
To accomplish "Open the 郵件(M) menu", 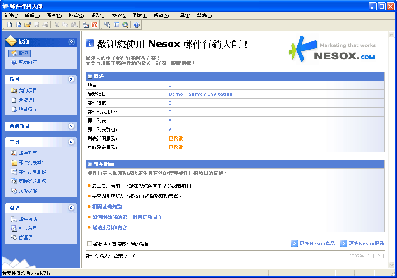I will pos(54,15).
